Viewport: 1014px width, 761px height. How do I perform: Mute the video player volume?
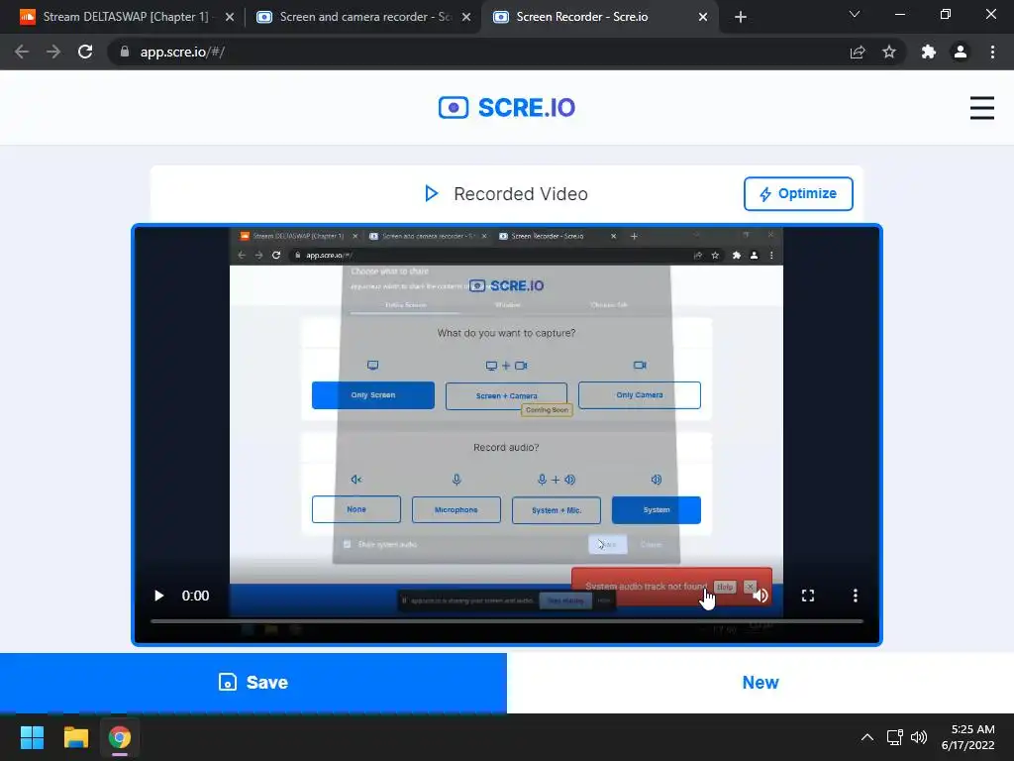760,596
